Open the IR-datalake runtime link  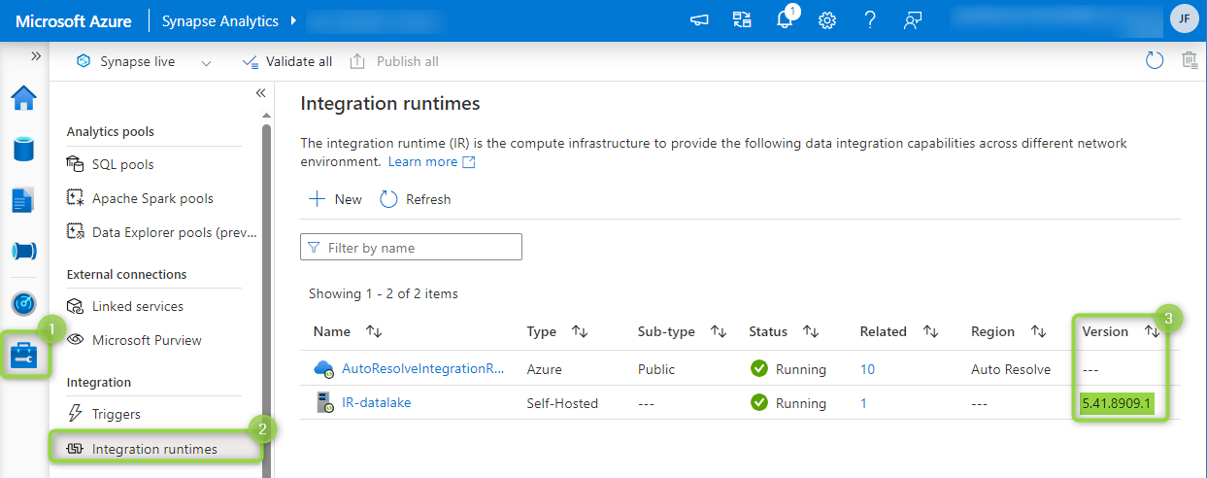point(376,402)
